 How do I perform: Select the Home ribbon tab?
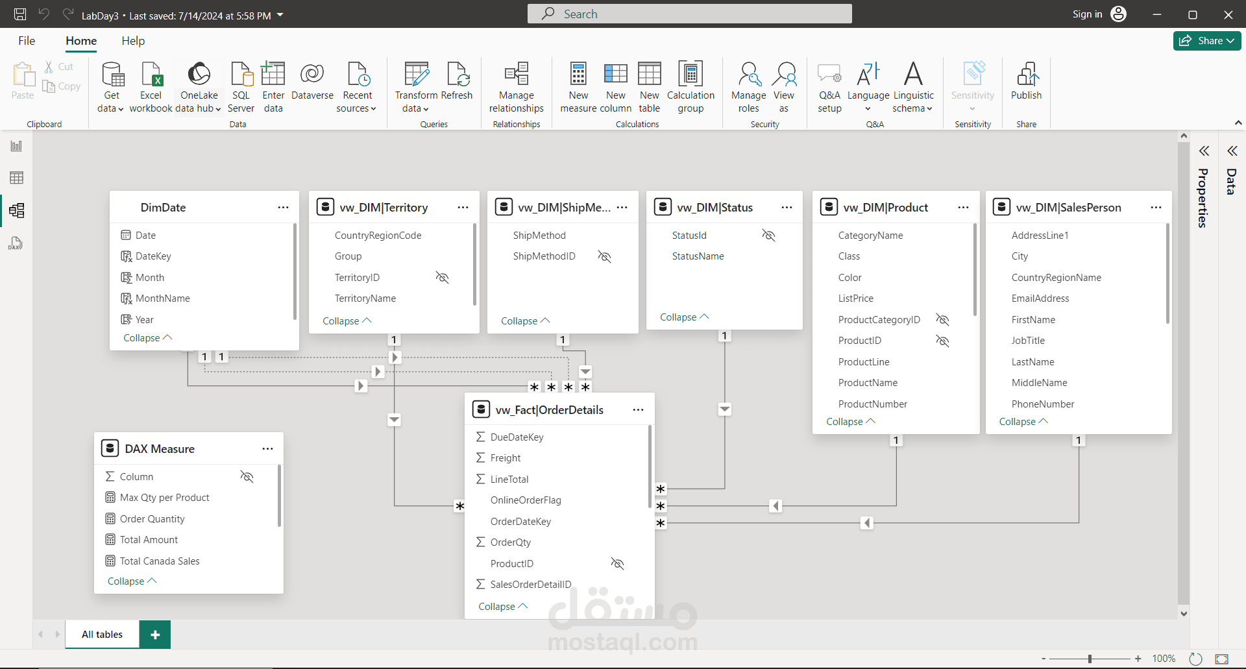coord(81,41)
